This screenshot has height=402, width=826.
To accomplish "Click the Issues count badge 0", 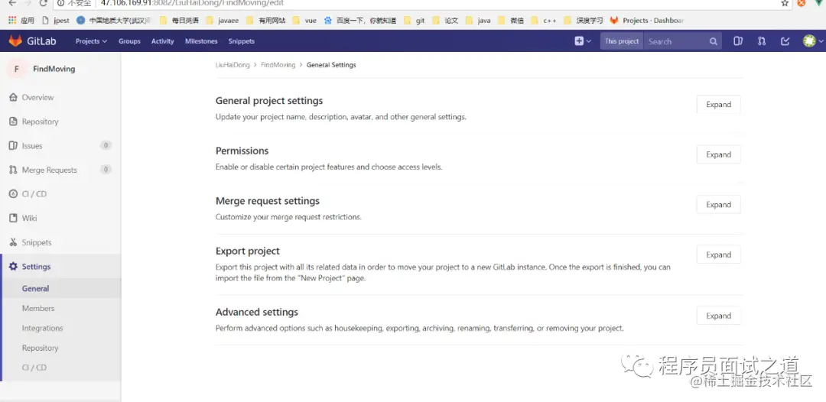I will click(106, 145).
